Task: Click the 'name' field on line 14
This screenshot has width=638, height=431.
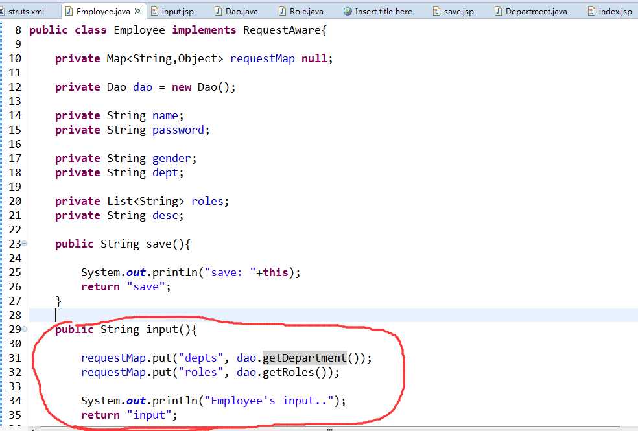Action: 165,115
